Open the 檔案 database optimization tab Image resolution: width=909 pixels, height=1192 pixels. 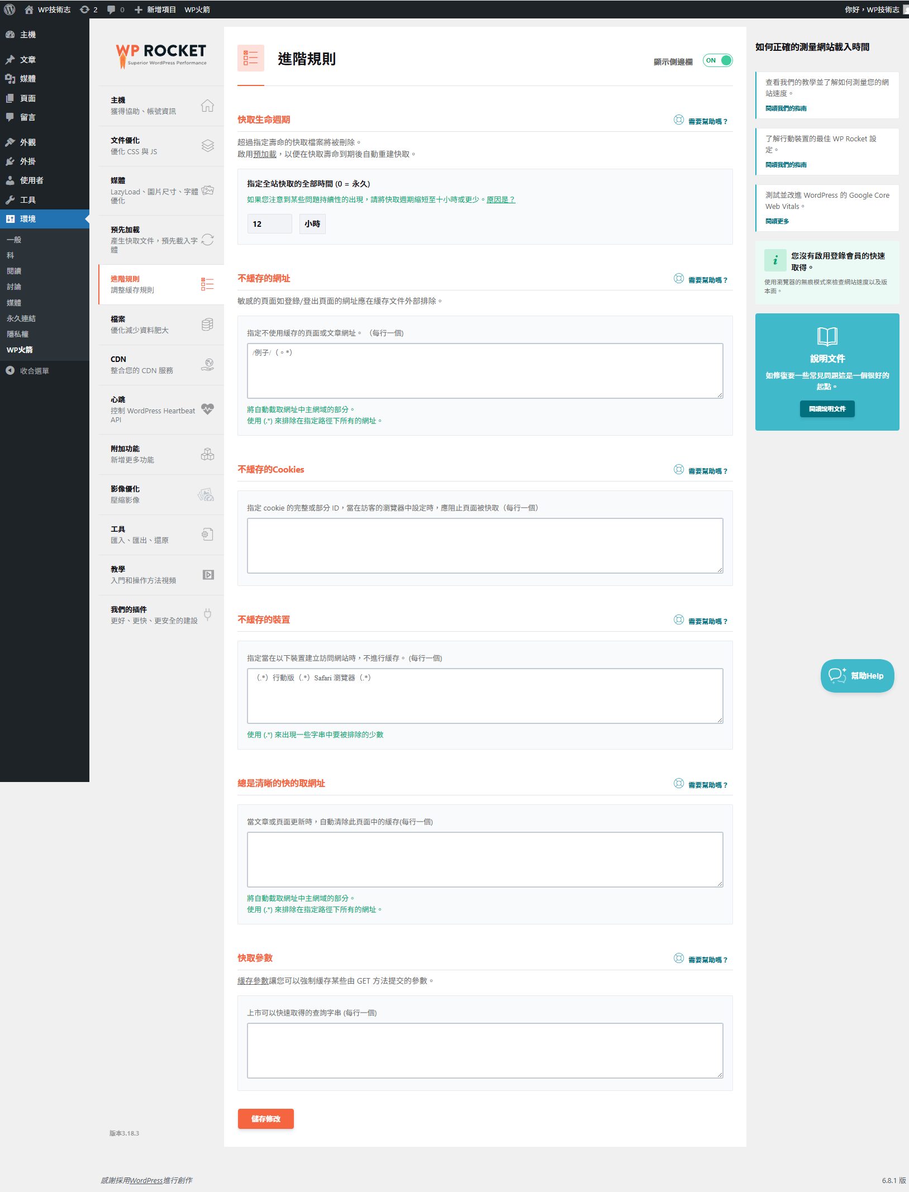click(161, 325)
